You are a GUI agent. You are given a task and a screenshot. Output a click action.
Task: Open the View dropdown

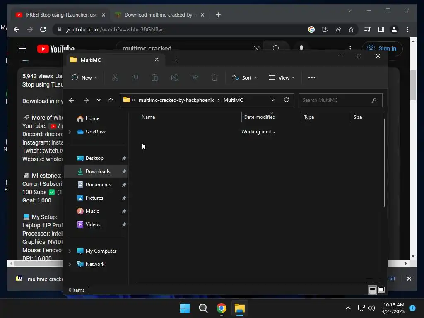pyautogui.click(x=282, y=77)
